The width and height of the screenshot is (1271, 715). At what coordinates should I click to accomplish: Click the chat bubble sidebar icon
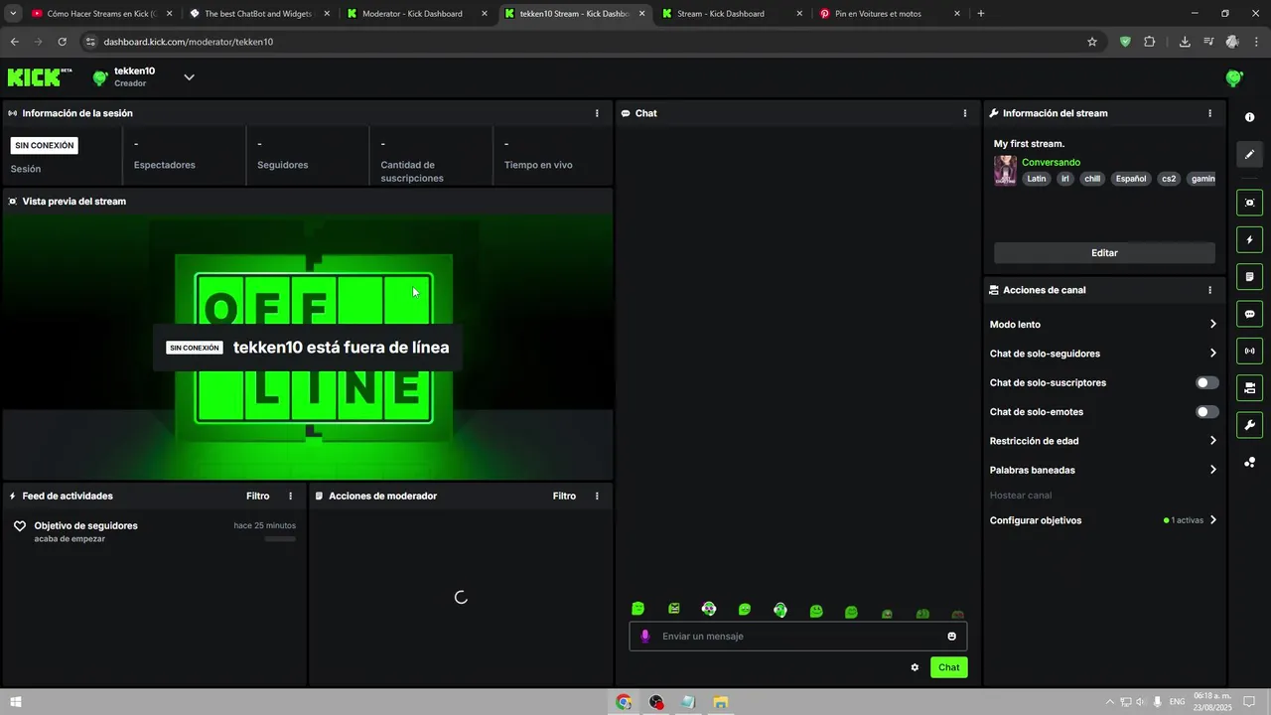pos(1249,314)
